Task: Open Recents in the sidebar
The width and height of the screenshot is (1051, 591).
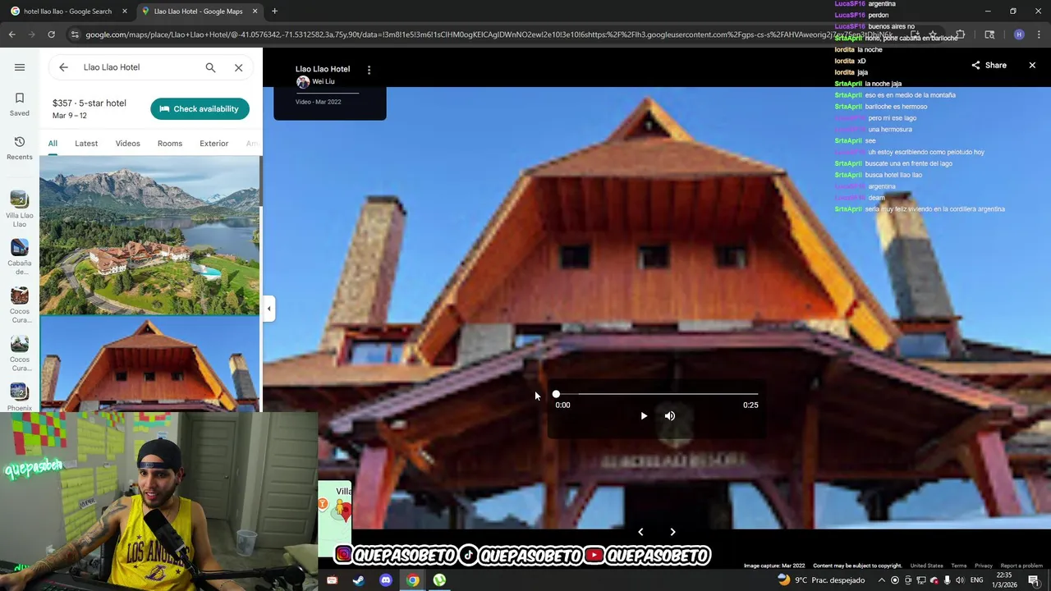Action: 20,149
